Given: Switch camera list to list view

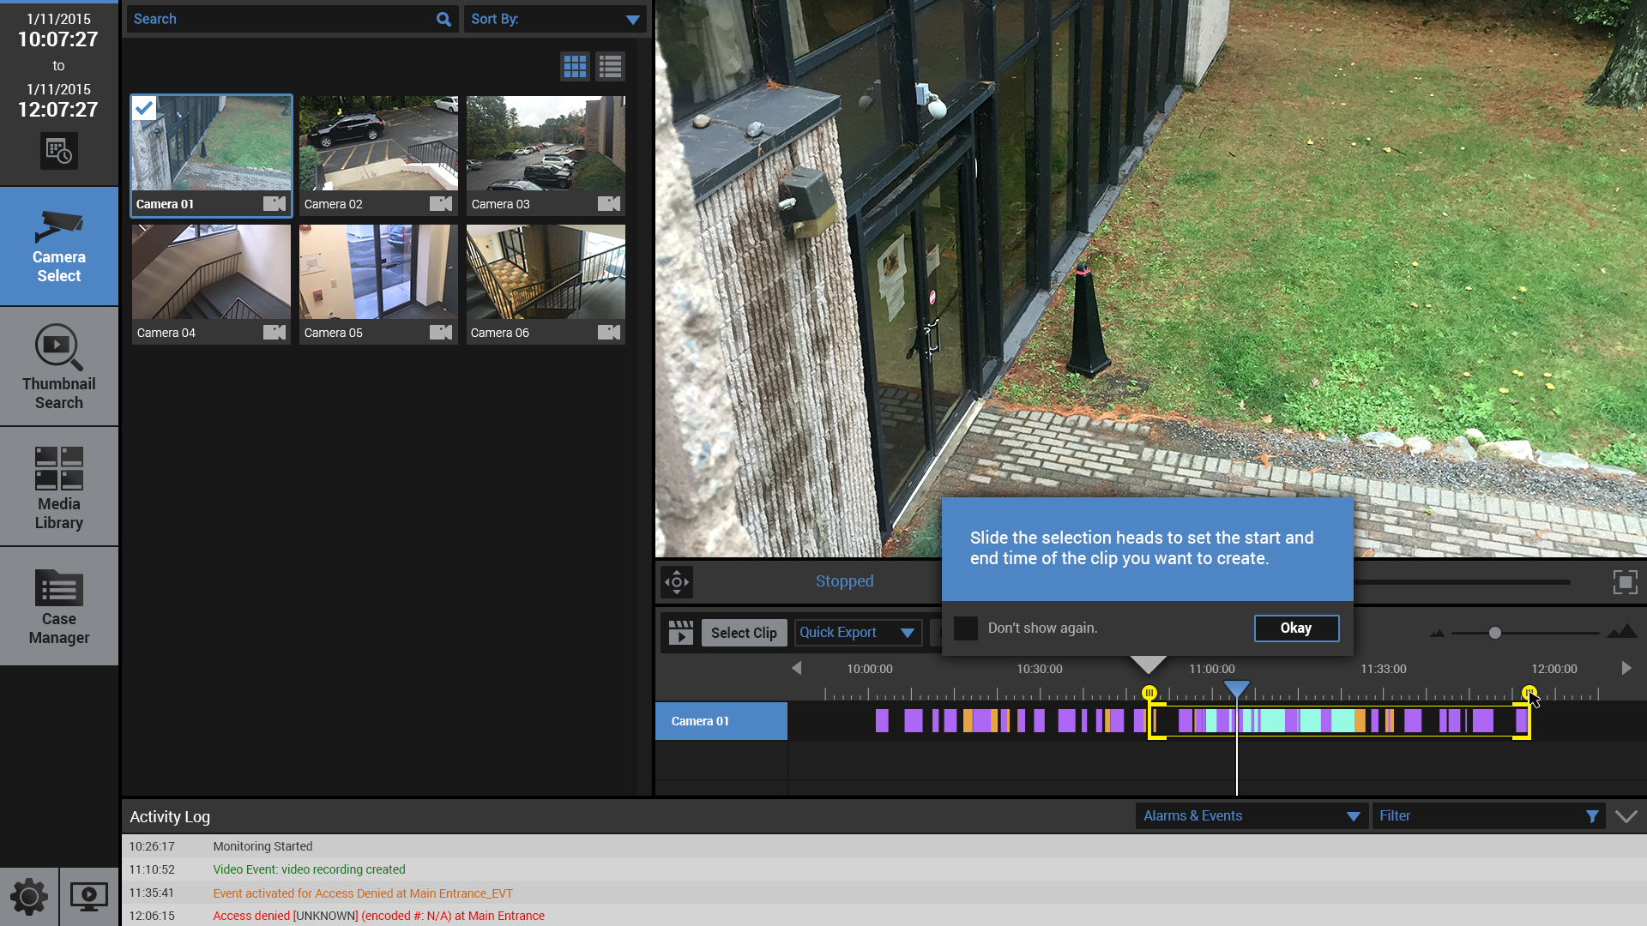Looking at the screenshot, I should click(611, 67).
